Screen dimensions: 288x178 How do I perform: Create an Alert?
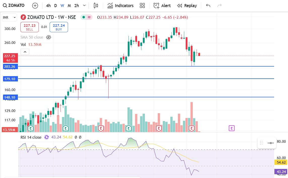[162, 6]
